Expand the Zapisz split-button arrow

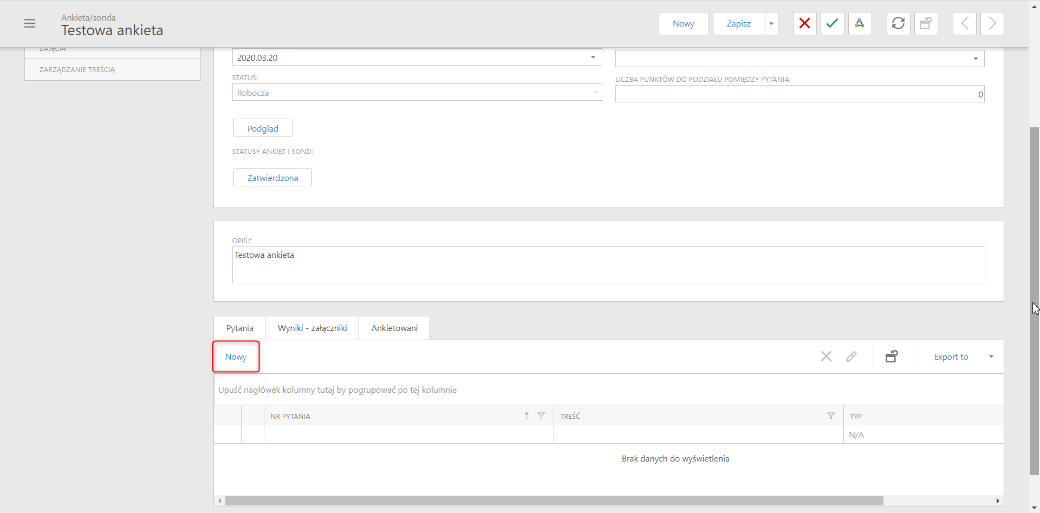point(771,23)
